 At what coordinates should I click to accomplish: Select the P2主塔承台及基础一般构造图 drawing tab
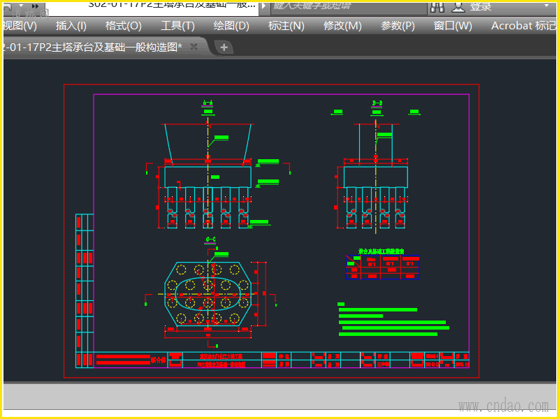[93, 47]
